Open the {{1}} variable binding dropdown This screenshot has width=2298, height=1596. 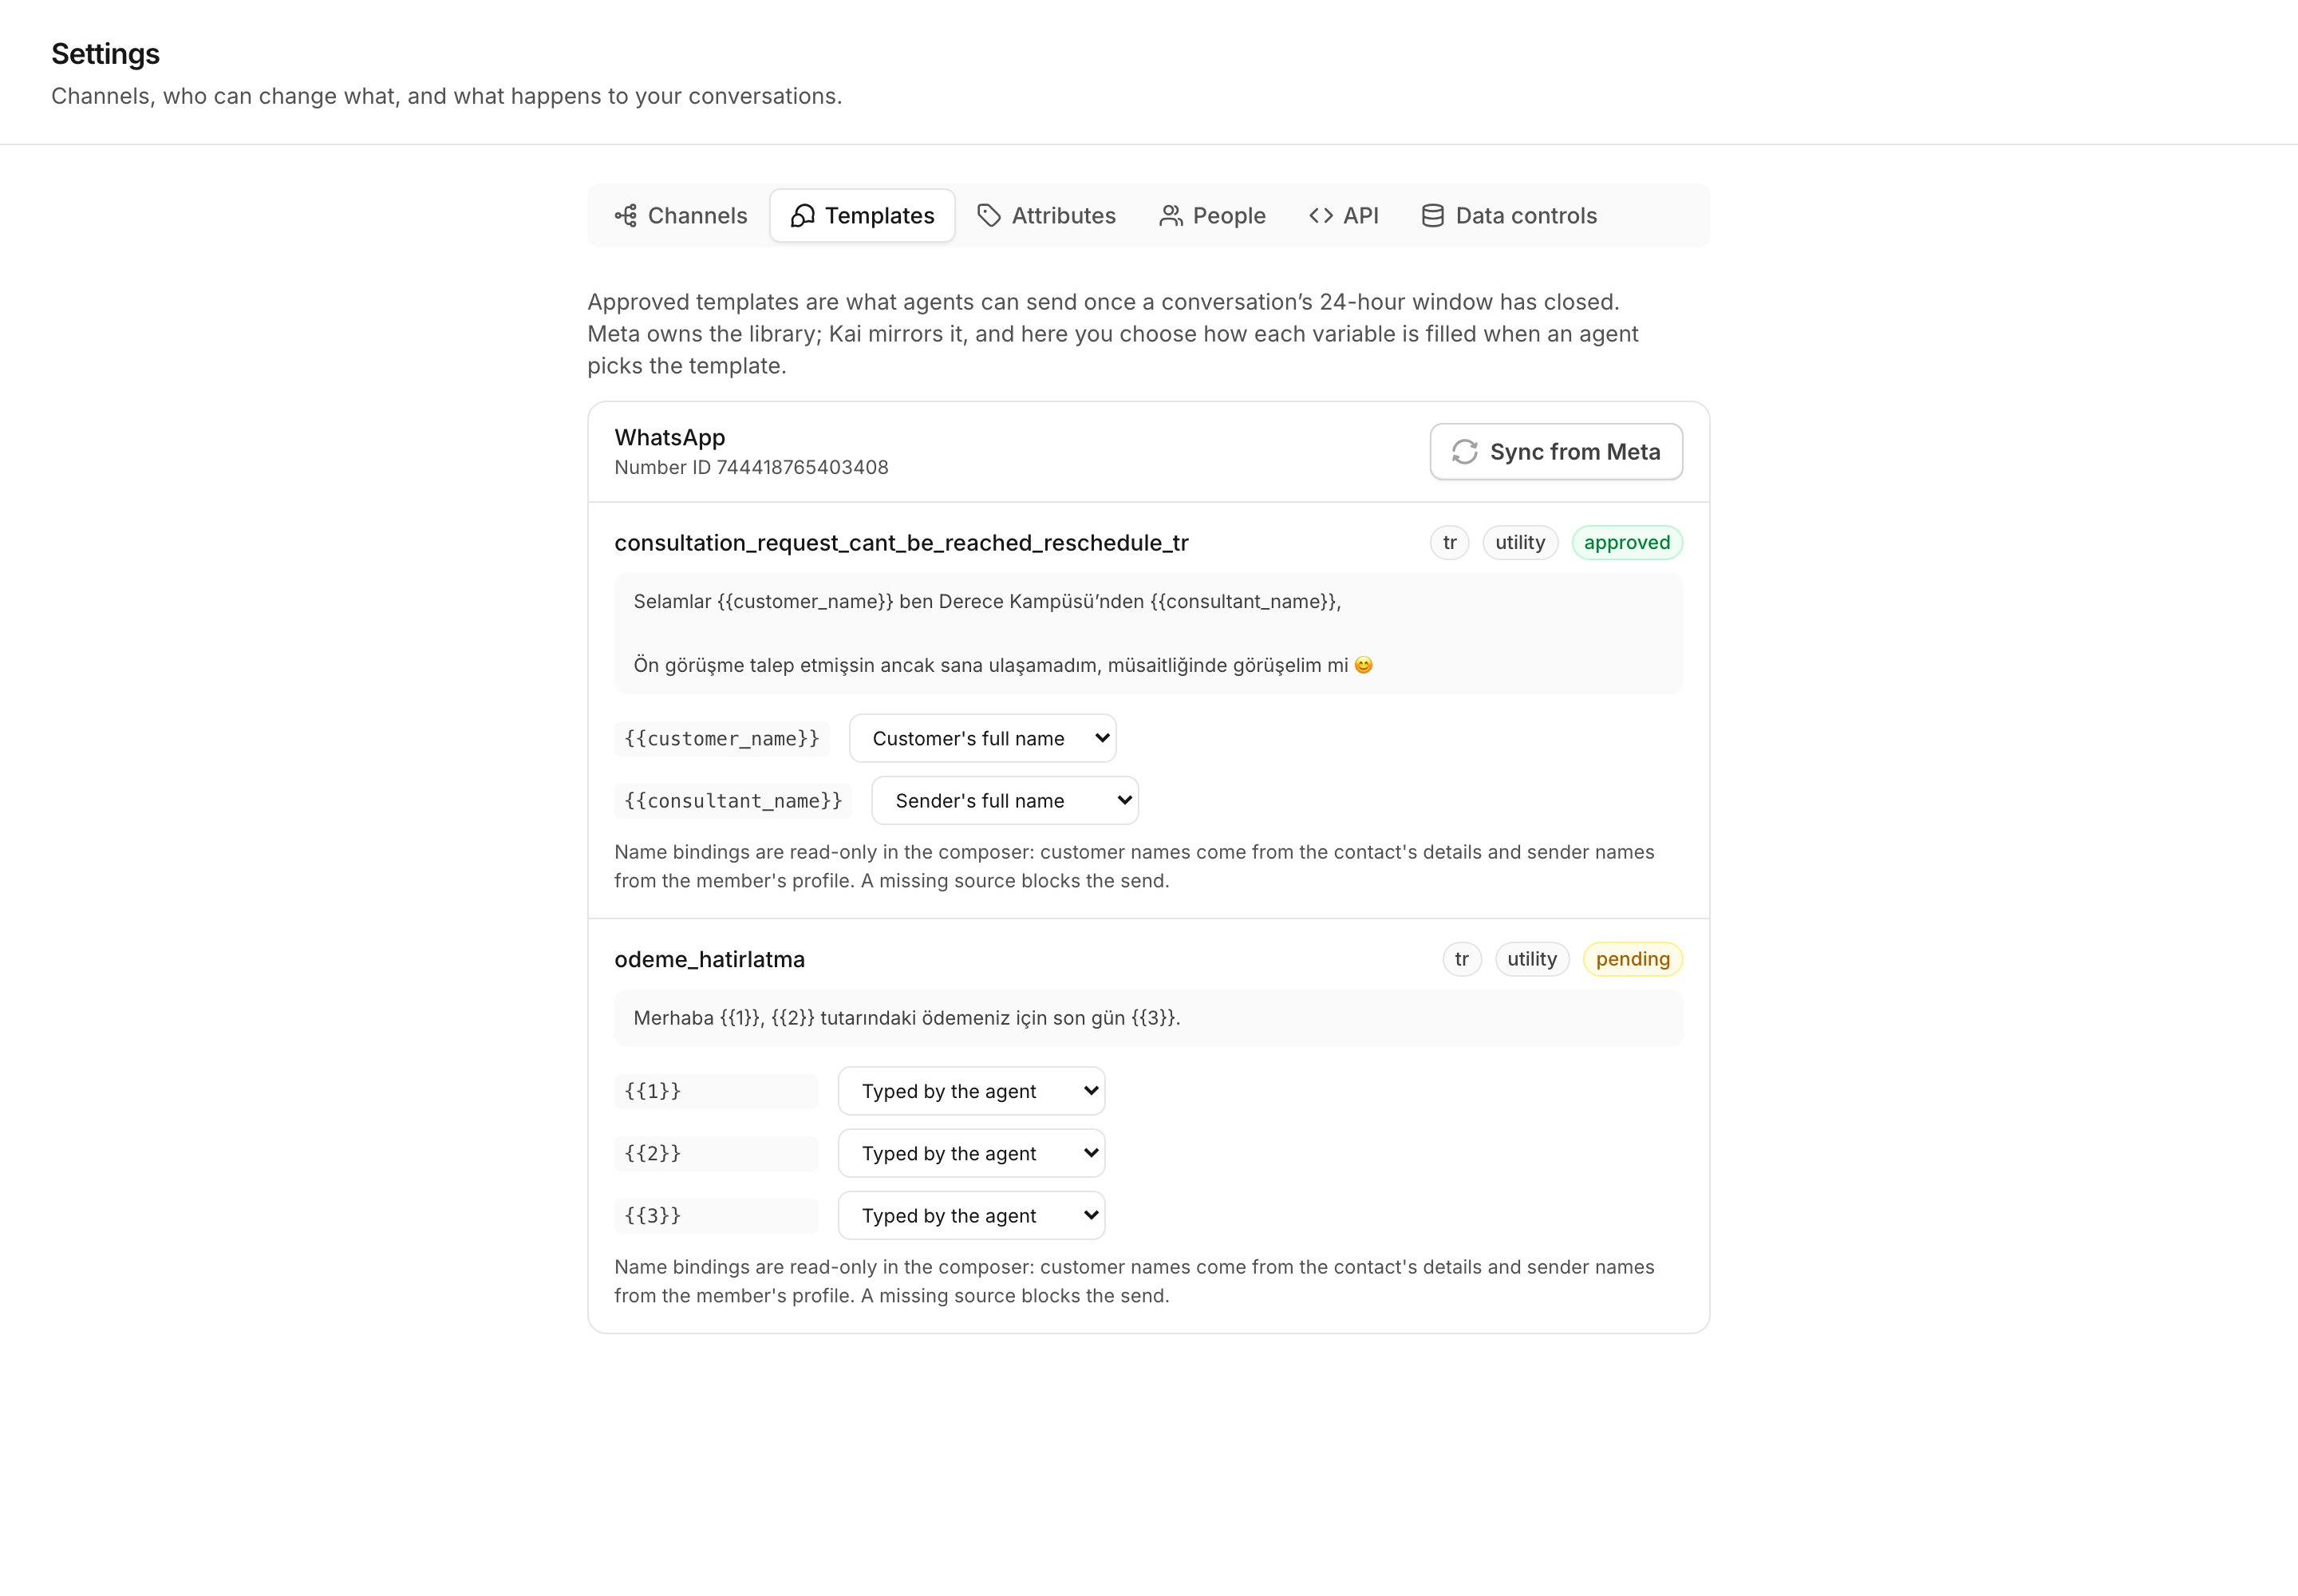click(x=972, y=1091)
